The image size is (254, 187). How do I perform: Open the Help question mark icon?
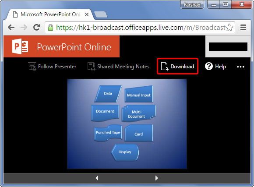pyautogui.click(x=209, y=66)
